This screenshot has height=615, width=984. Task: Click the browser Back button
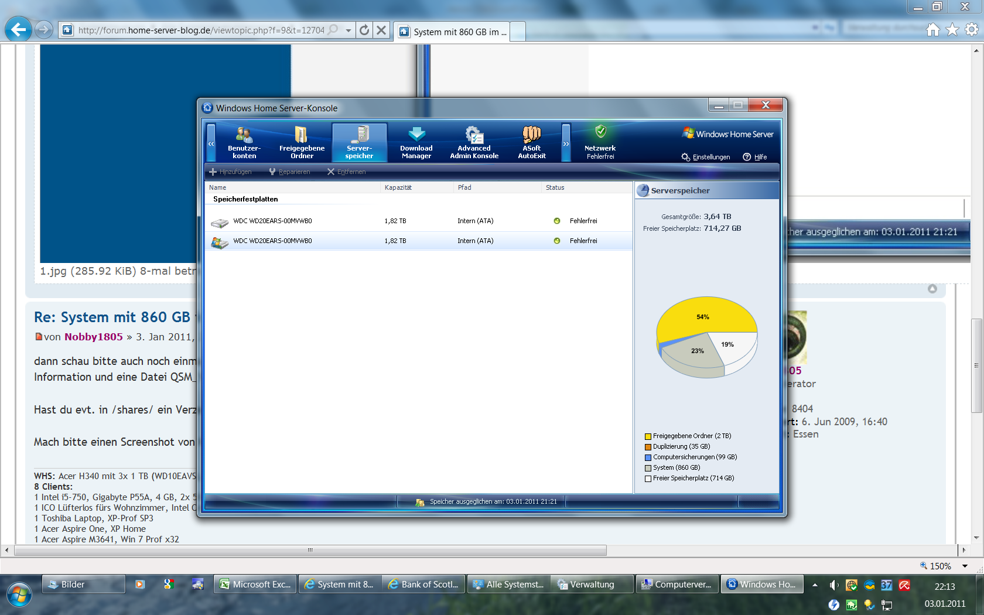pos(18,29)
